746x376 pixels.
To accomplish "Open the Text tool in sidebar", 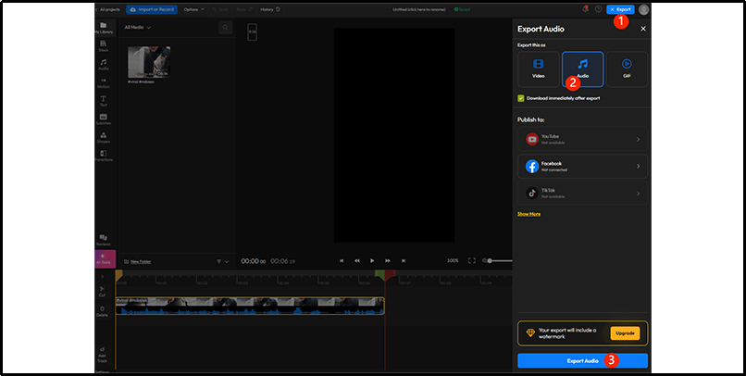I will tap(104, 101).
